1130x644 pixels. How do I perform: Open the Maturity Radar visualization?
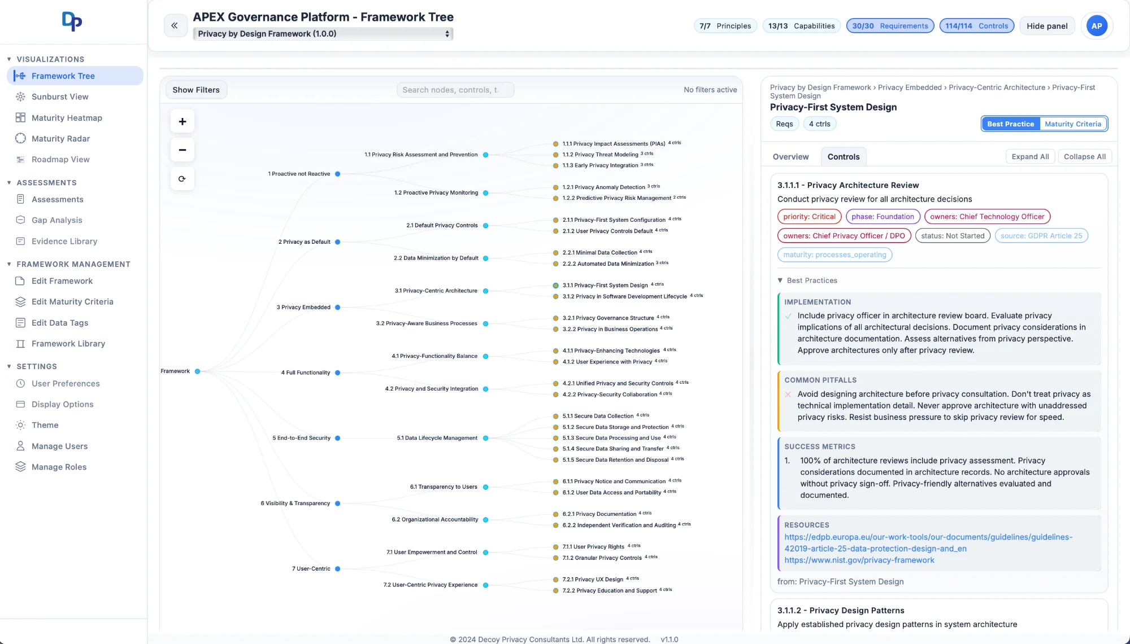click(60, 138)
